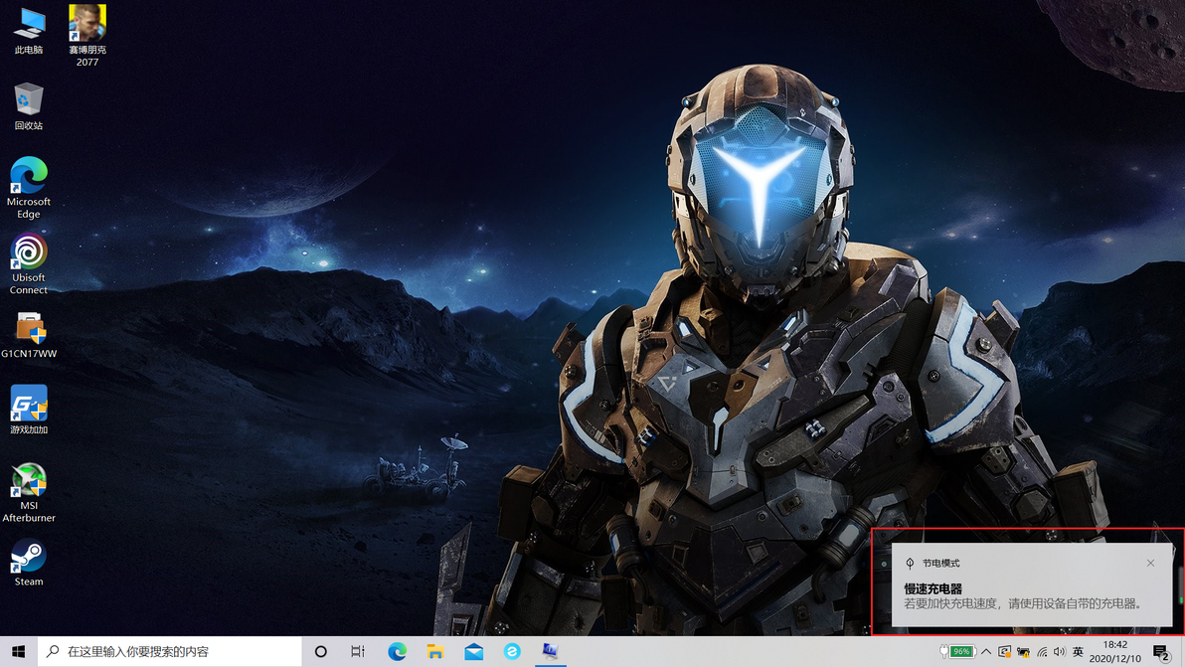Switch the 英 input method indicator
Image resolution: width=1185 pixels, height=667 pixels.
1079,652
